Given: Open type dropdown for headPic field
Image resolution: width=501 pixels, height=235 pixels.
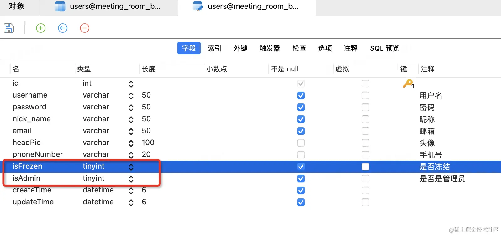Looking at the screenshot, I should 131,143.
